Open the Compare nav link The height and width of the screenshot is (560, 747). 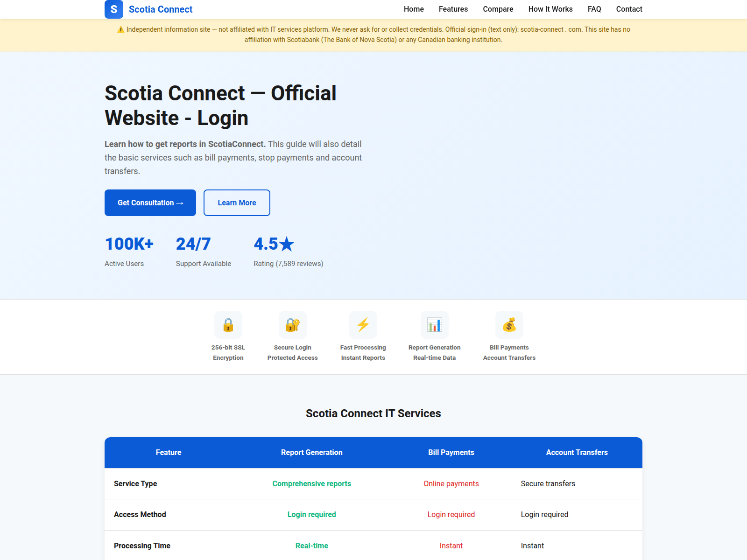498,9
